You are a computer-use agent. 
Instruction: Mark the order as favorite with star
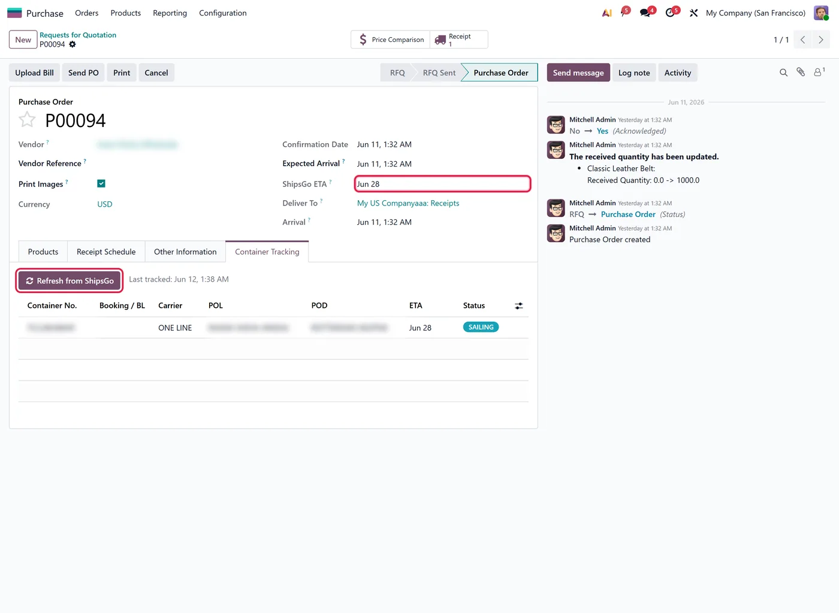coord(27,120)
